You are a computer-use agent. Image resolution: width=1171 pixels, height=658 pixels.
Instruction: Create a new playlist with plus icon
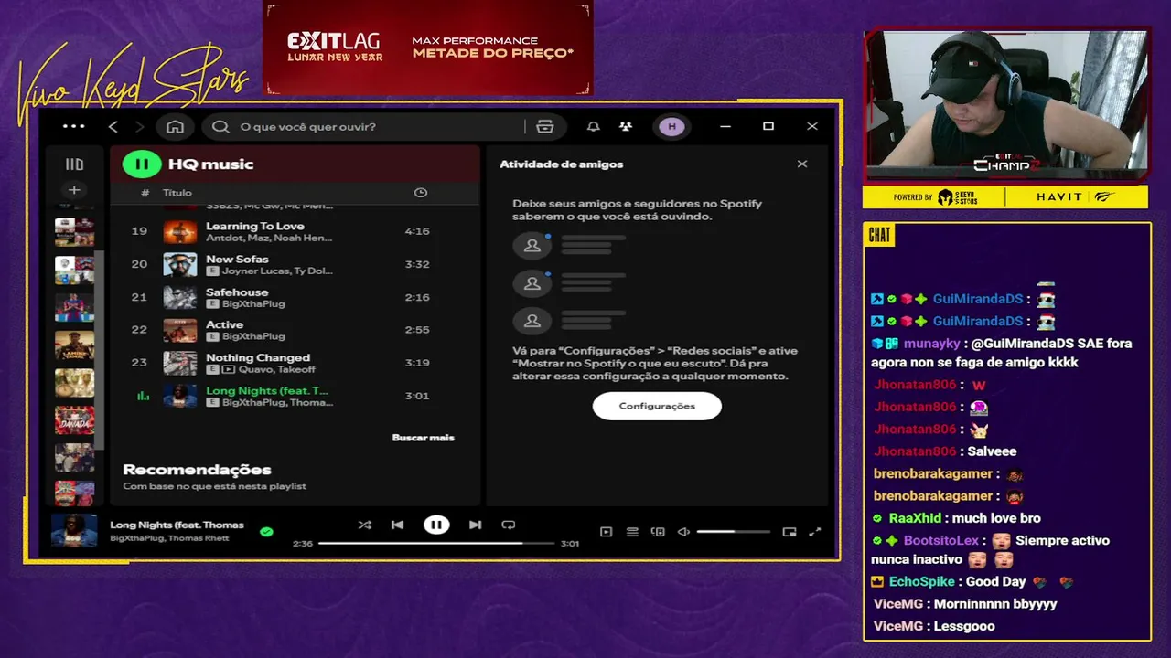coord(74,190)
